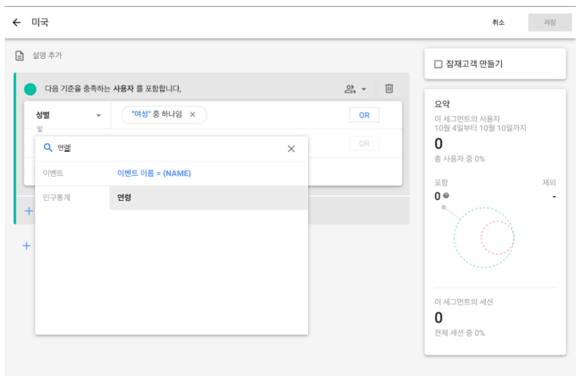This screenshot has height=380, width=580.
Task: Click the 저장 button
Action: coord(550,23)
